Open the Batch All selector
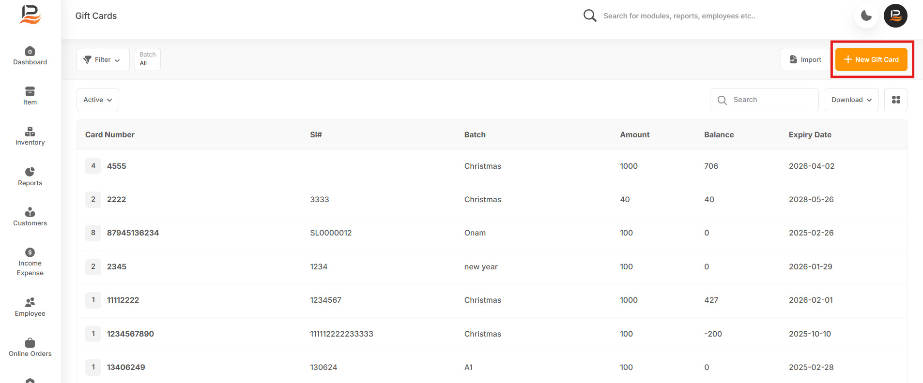The width and height of the screenshot is (923, 383). 147,59
